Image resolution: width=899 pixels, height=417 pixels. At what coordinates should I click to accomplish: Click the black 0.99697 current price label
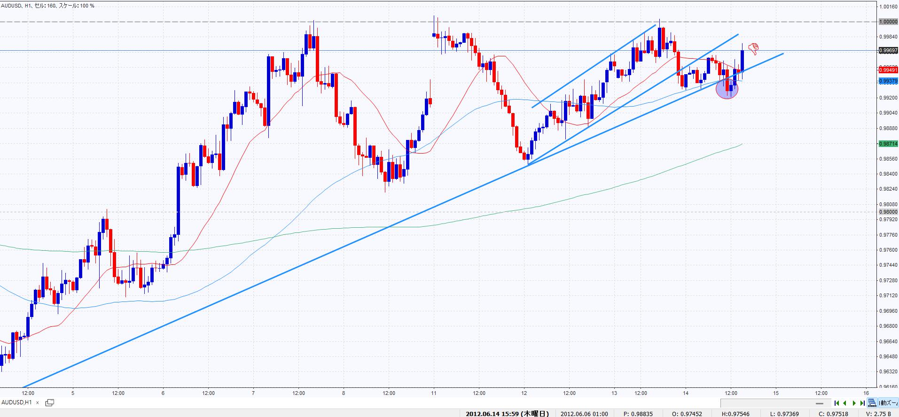(888, 50)
